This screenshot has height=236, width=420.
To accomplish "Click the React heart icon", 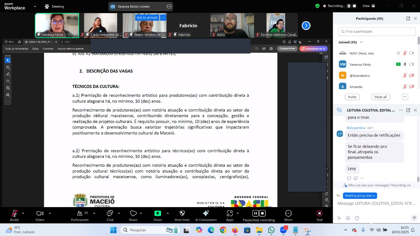I will tap(133, 214).
